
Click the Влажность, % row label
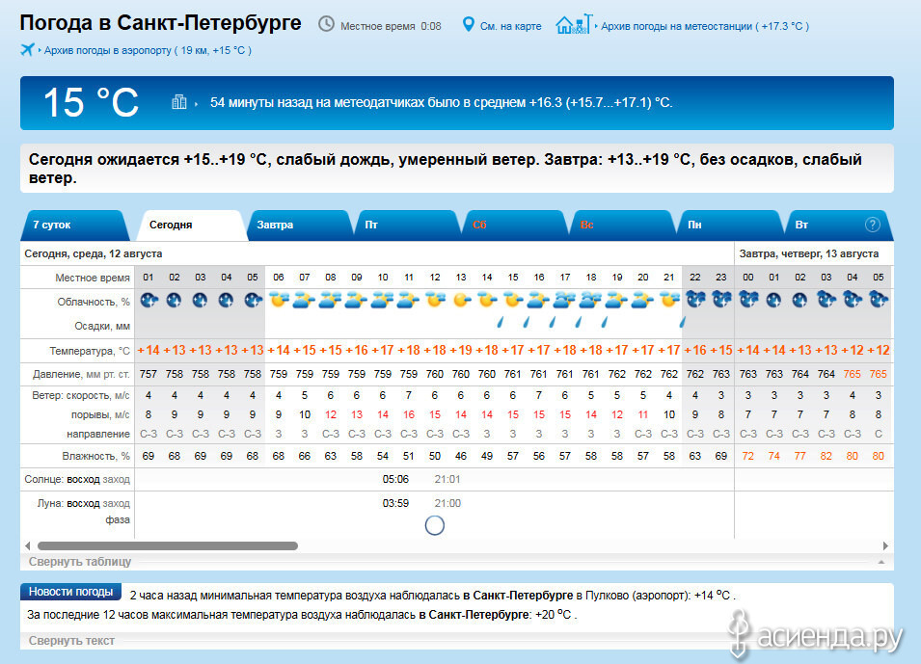96,456
